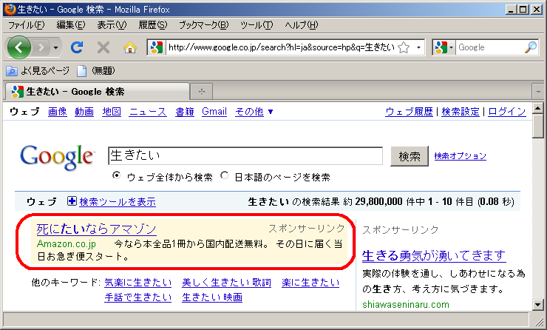Maximize the Firefox window

coord(523,9)
